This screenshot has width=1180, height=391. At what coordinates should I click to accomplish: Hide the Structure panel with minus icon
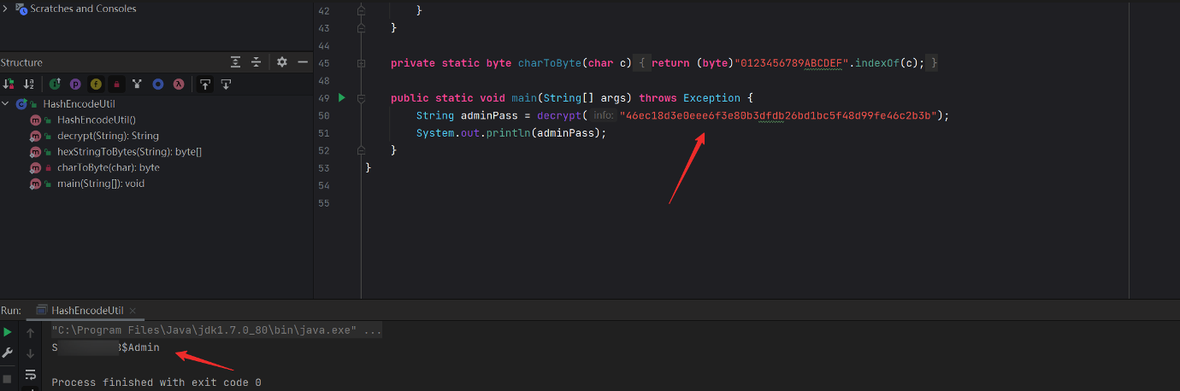coord(302,62)
